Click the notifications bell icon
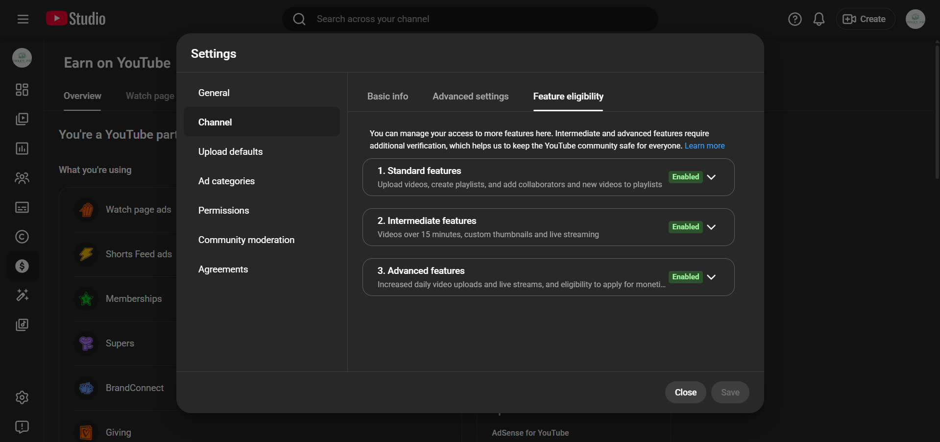Screen dimensions: 940x442 pyautogui.click(x=819, y=19)
